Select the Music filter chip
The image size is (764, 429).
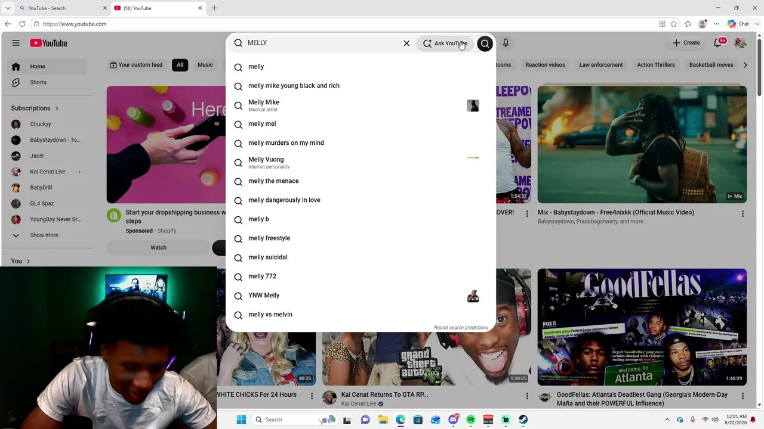click(205, 65)
